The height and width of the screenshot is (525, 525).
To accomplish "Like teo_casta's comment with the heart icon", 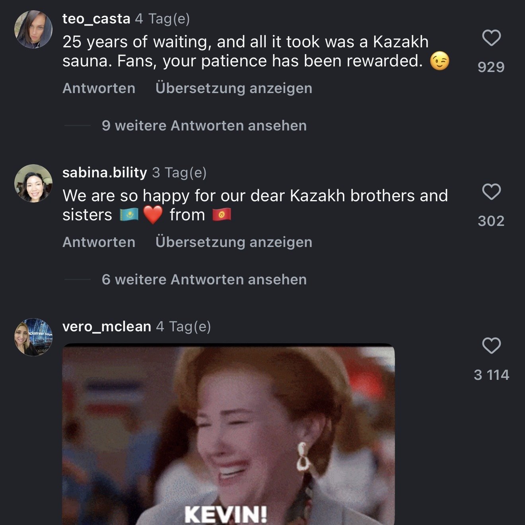I will [491, 38].
